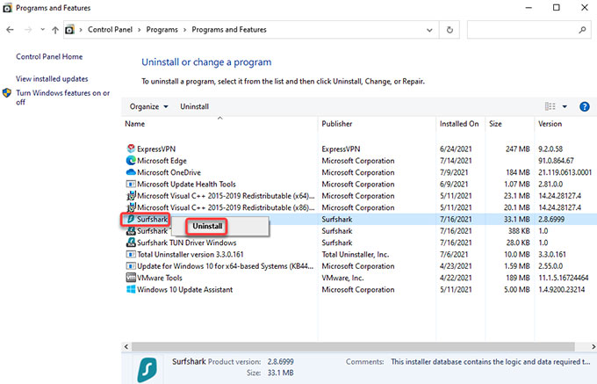
Task: Click the Microsoft OneDrive cloud icon
Action: coord(131,172)
